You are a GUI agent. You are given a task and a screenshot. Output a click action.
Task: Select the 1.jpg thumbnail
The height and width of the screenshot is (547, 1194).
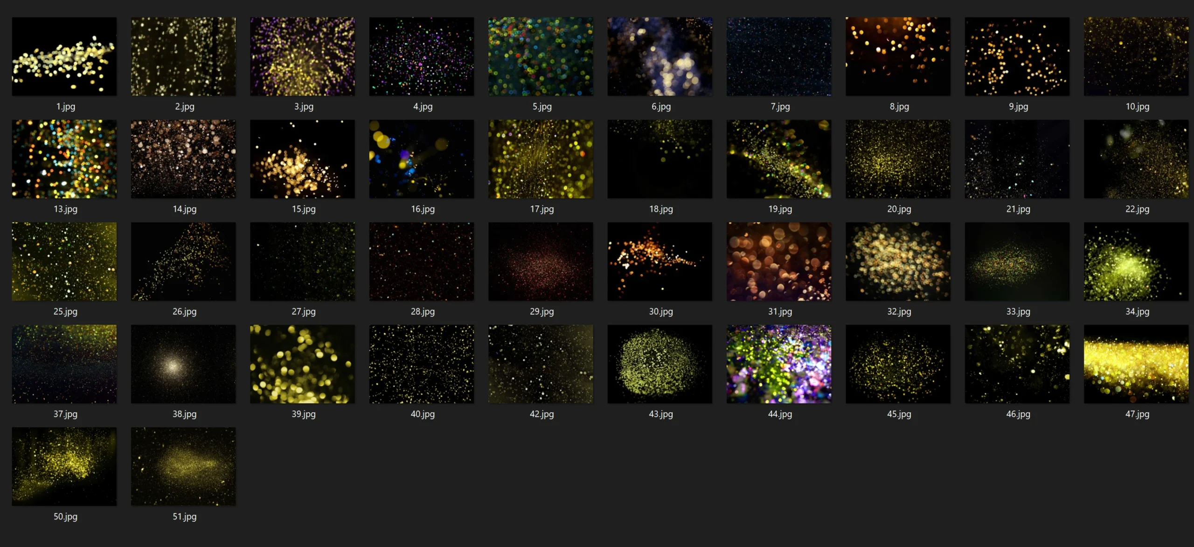pos(64,56)
